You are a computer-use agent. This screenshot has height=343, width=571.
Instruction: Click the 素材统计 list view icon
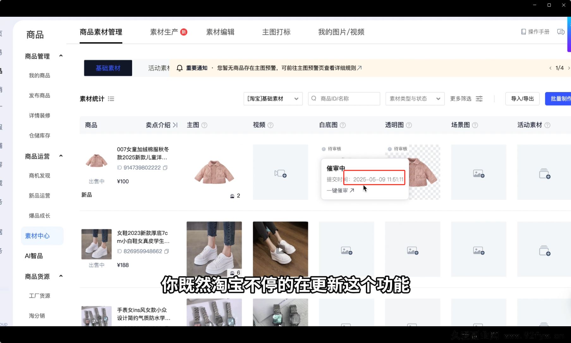tap(111, 99)
